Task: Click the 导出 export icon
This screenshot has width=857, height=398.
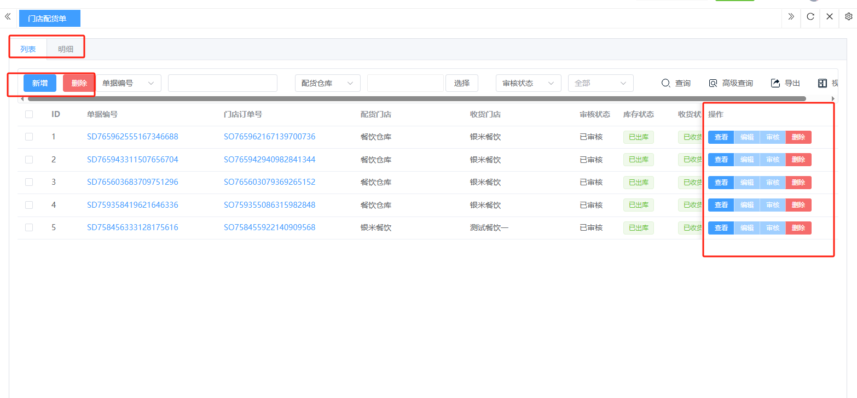Action: 775,83
